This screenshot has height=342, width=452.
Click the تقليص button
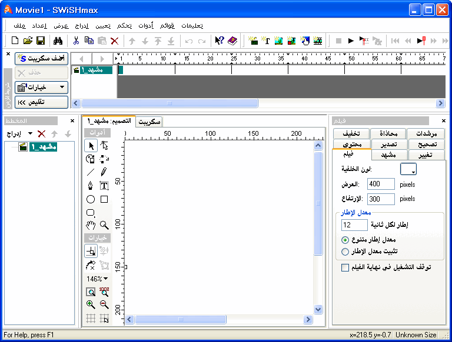point(42,102)
